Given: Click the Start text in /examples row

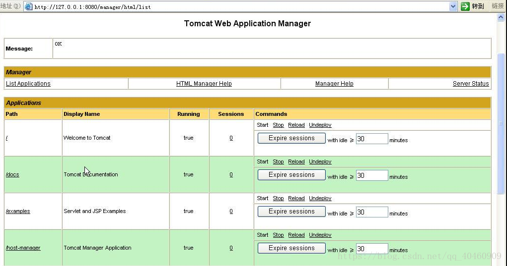Looking at the screenshot, I should (x=263, y=198).
